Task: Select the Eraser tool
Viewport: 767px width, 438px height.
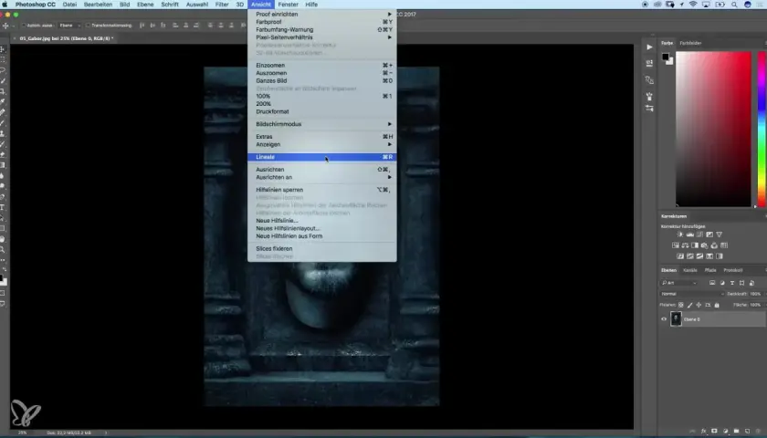Action: (x=3, y=154)
